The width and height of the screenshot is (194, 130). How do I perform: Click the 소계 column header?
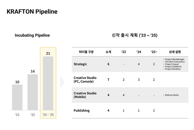click(x=108, y=52)
